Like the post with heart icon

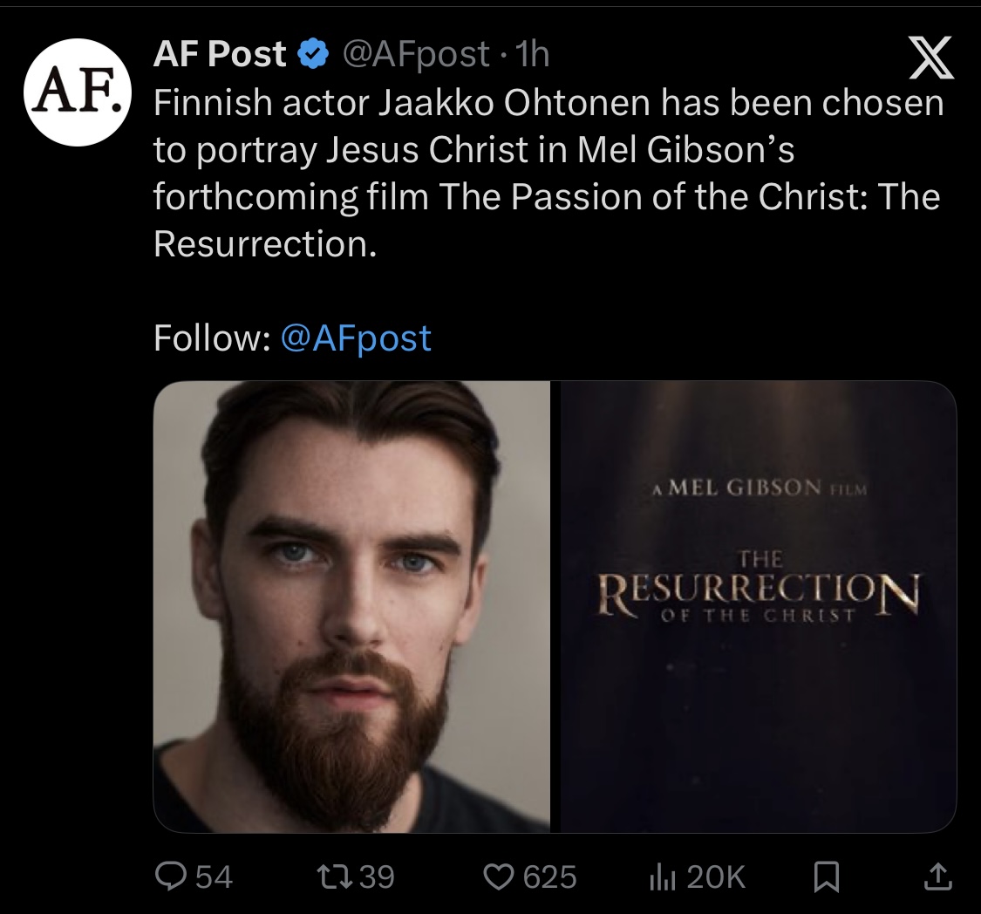point(499,876)
